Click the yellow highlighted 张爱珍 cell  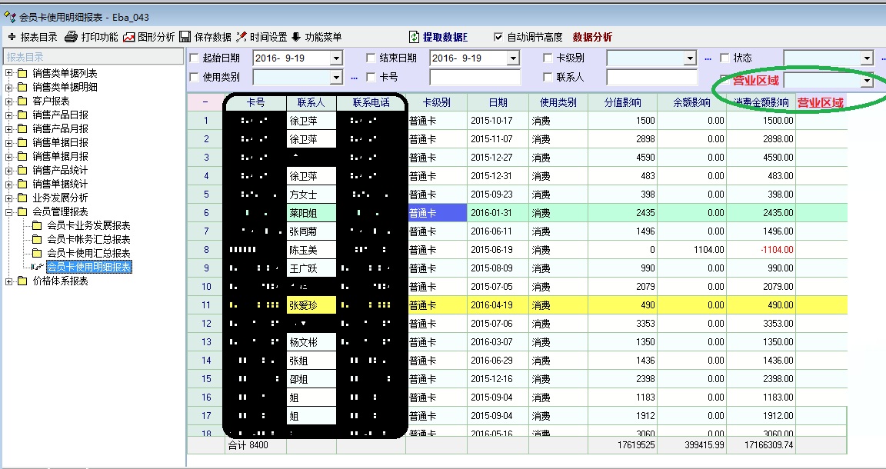[x=311, y=305]
